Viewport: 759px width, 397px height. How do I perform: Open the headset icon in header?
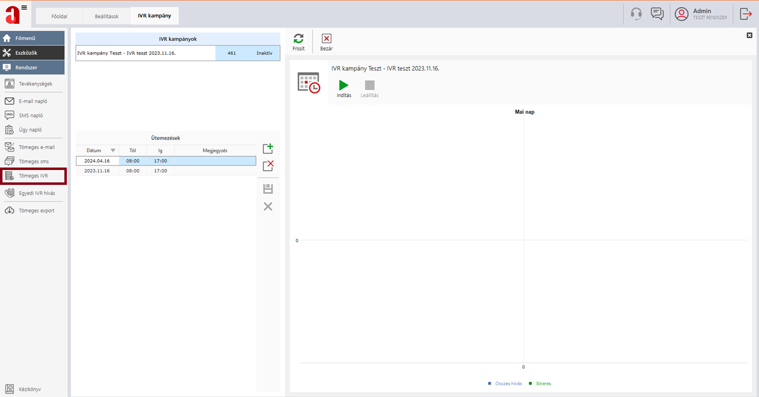636,14
